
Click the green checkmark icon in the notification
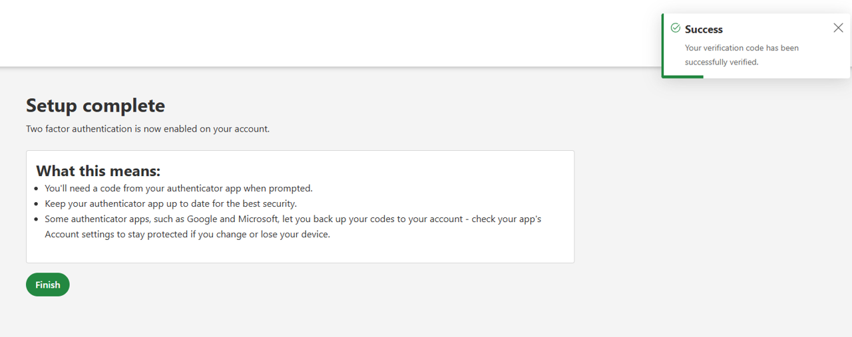[x=676, y=28]
